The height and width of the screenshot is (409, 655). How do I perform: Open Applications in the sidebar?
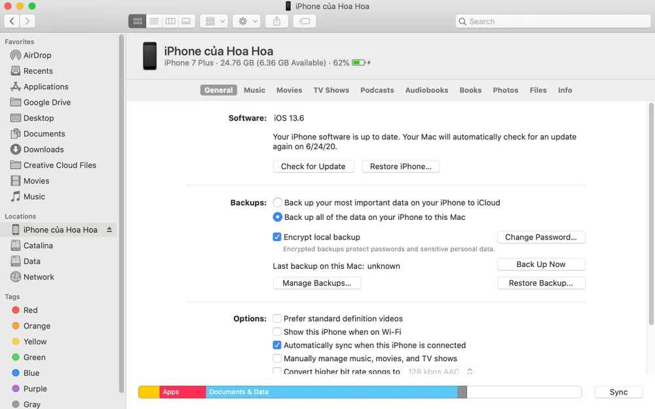pyautogui.click(x=39, y=86)
